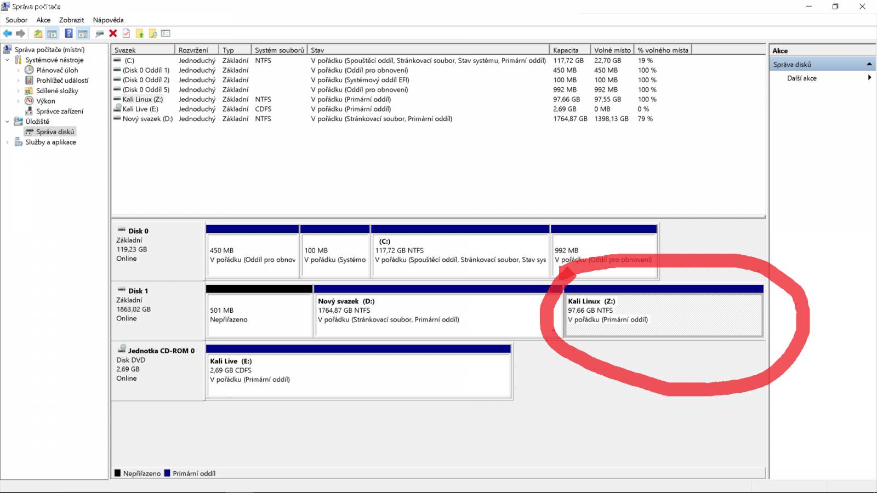Click the red X delete icon

(x=113, y=33)
